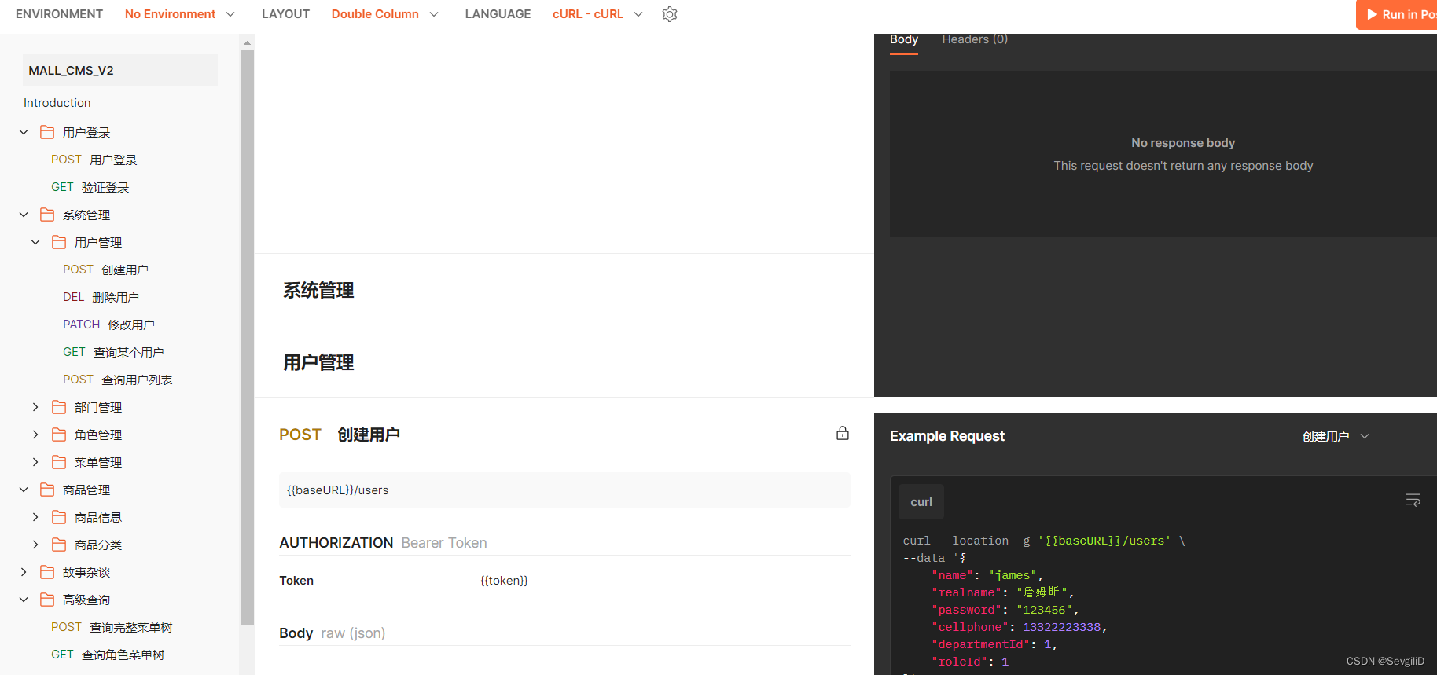Click the Bearer Token authorization text
Viewport: 1437px width, 675px height.
pyautogui.click(x=444, y=543)
